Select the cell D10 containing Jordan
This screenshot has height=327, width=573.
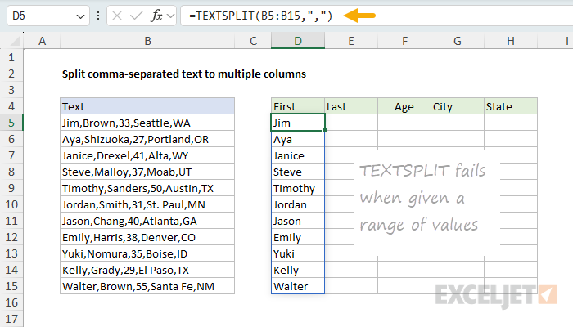(297, 204)
